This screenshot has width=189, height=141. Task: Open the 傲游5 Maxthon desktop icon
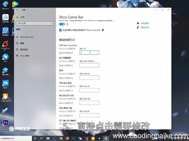[5, 84]
